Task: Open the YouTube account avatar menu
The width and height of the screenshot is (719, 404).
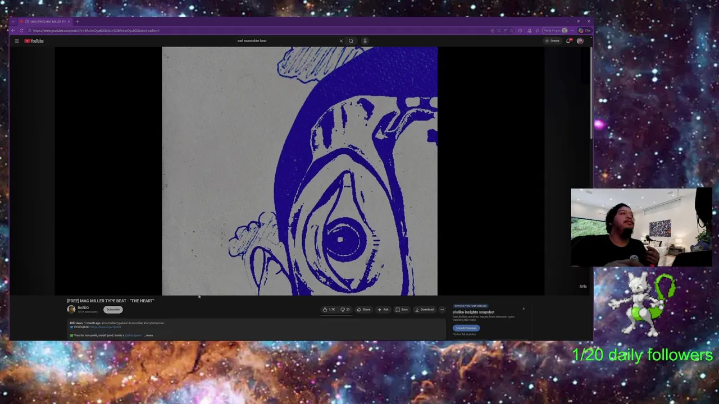Action: tap(580, 41)
